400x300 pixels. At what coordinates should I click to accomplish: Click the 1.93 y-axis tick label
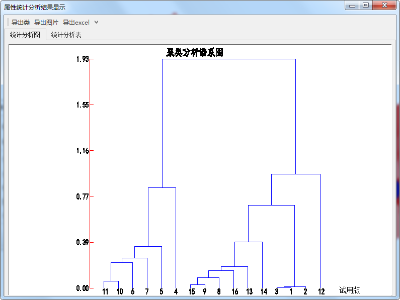tap(83, 59)
